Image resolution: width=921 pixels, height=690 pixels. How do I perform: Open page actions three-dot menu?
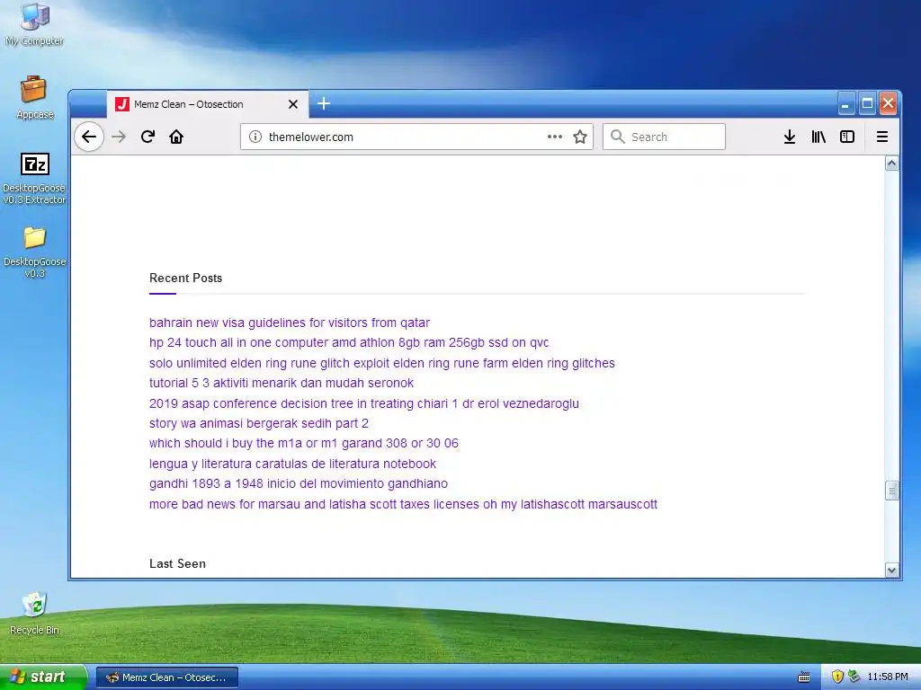554,137
